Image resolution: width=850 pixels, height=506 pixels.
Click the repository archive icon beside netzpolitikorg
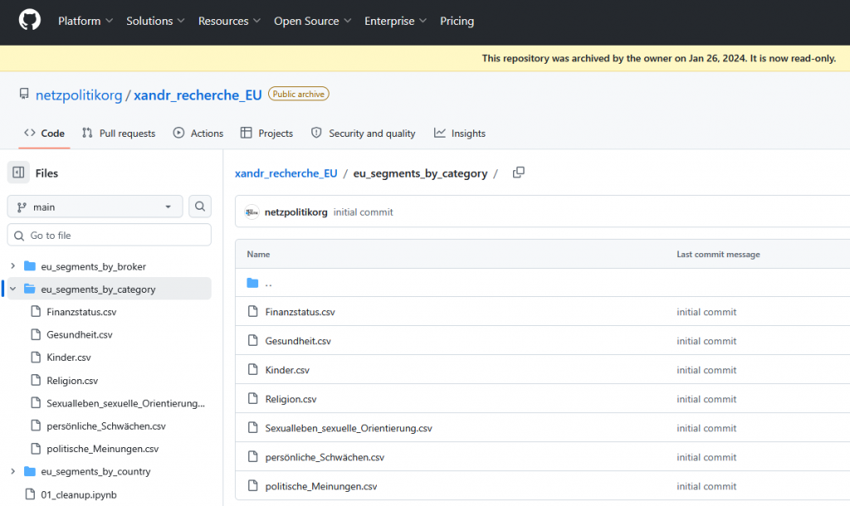(x=24, y=95)
